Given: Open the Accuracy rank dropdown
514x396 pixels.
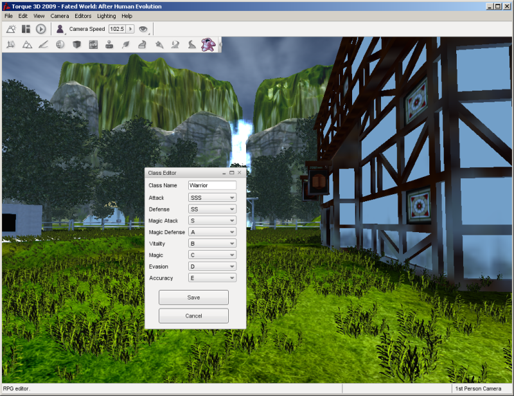Looking at the screenshot, I should [x=212, y=278].
